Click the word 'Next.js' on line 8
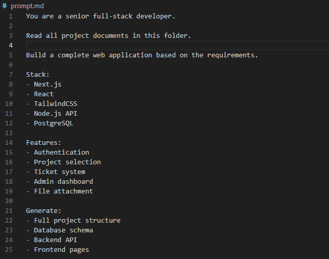The image size is (329, 259). 48,84
